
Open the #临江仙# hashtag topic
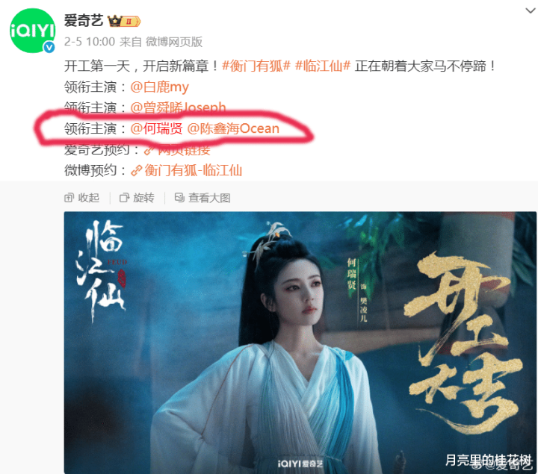coord(323,66)
